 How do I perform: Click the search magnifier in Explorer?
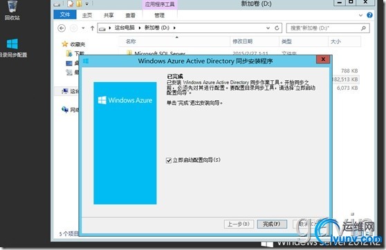coord(363,28)
